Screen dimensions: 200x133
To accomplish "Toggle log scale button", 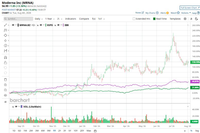I will (197, 131).
